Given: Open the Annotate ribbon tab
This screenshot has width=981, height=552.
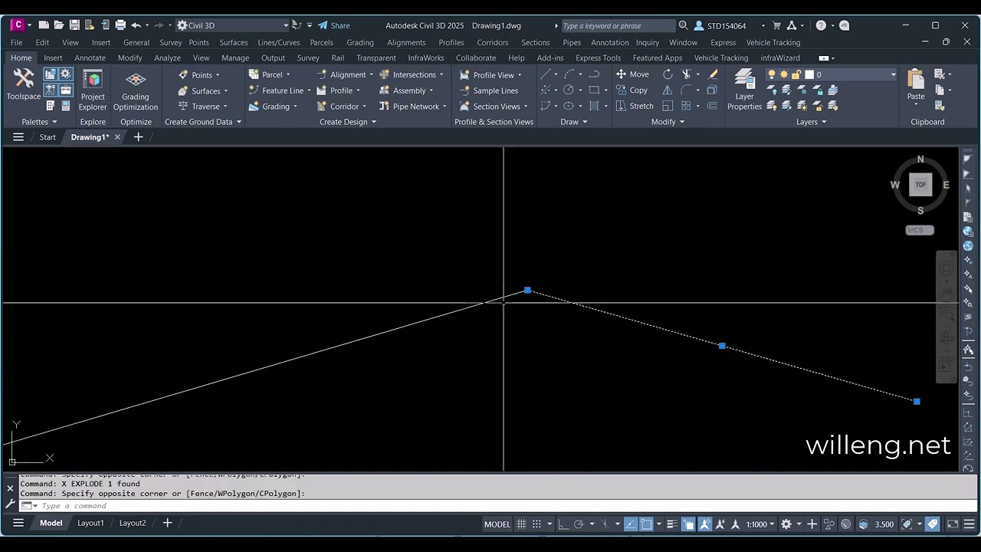Looking at the screenshot, I should (x=90, y=58).
